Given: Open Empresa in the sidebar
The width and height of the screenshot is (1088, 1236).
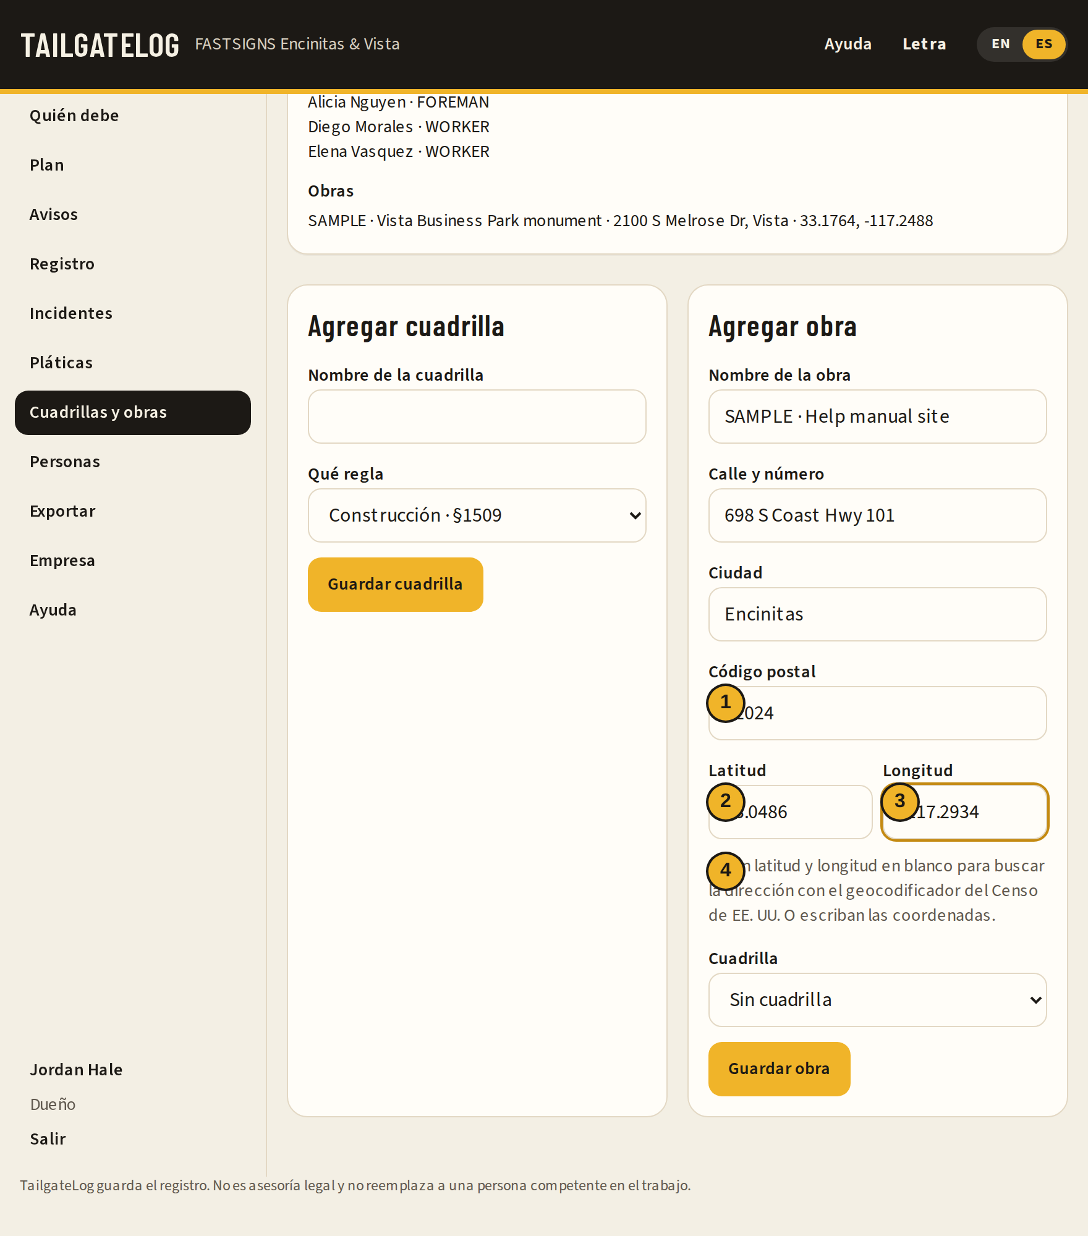Looking at the screenshot, I should click(133, 561).
